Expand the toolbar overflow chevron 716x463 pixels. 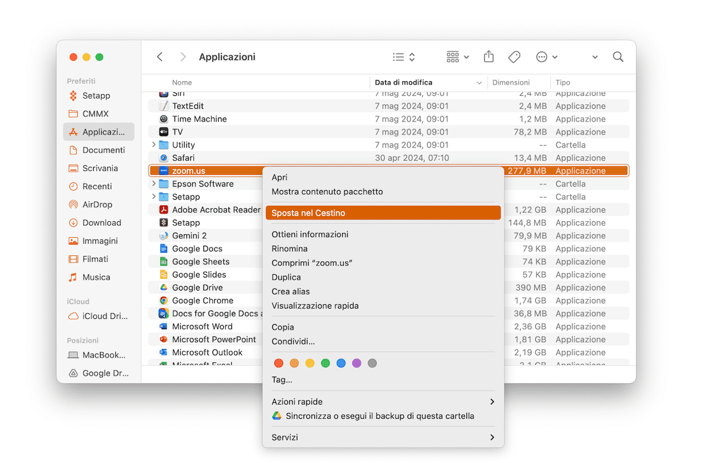click(x=595, y=57)
